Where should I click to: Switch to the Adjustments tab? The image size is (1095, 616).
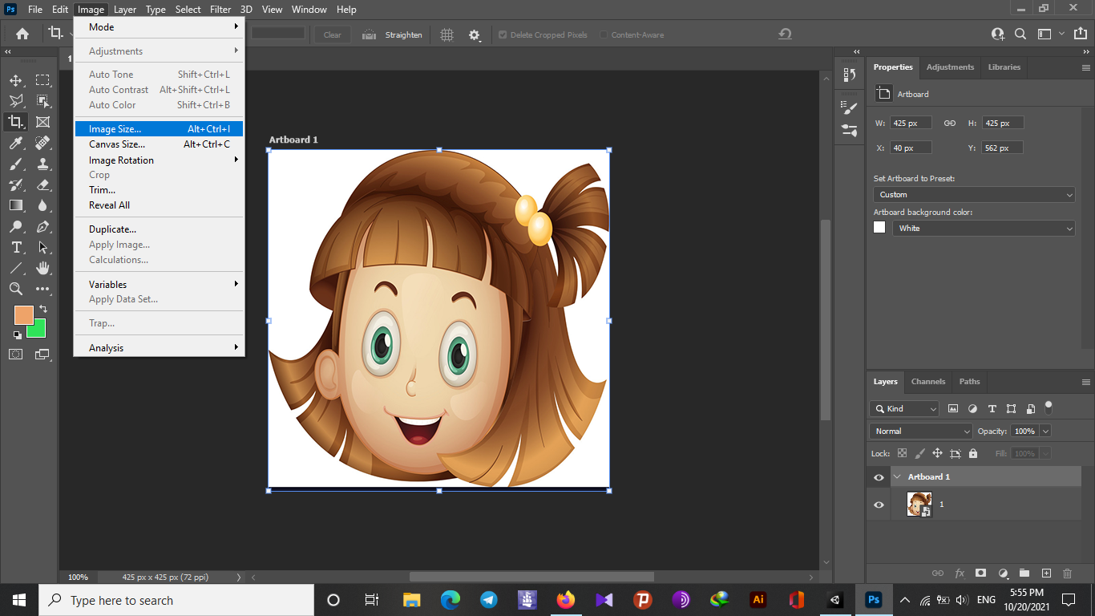coord(950,67)
